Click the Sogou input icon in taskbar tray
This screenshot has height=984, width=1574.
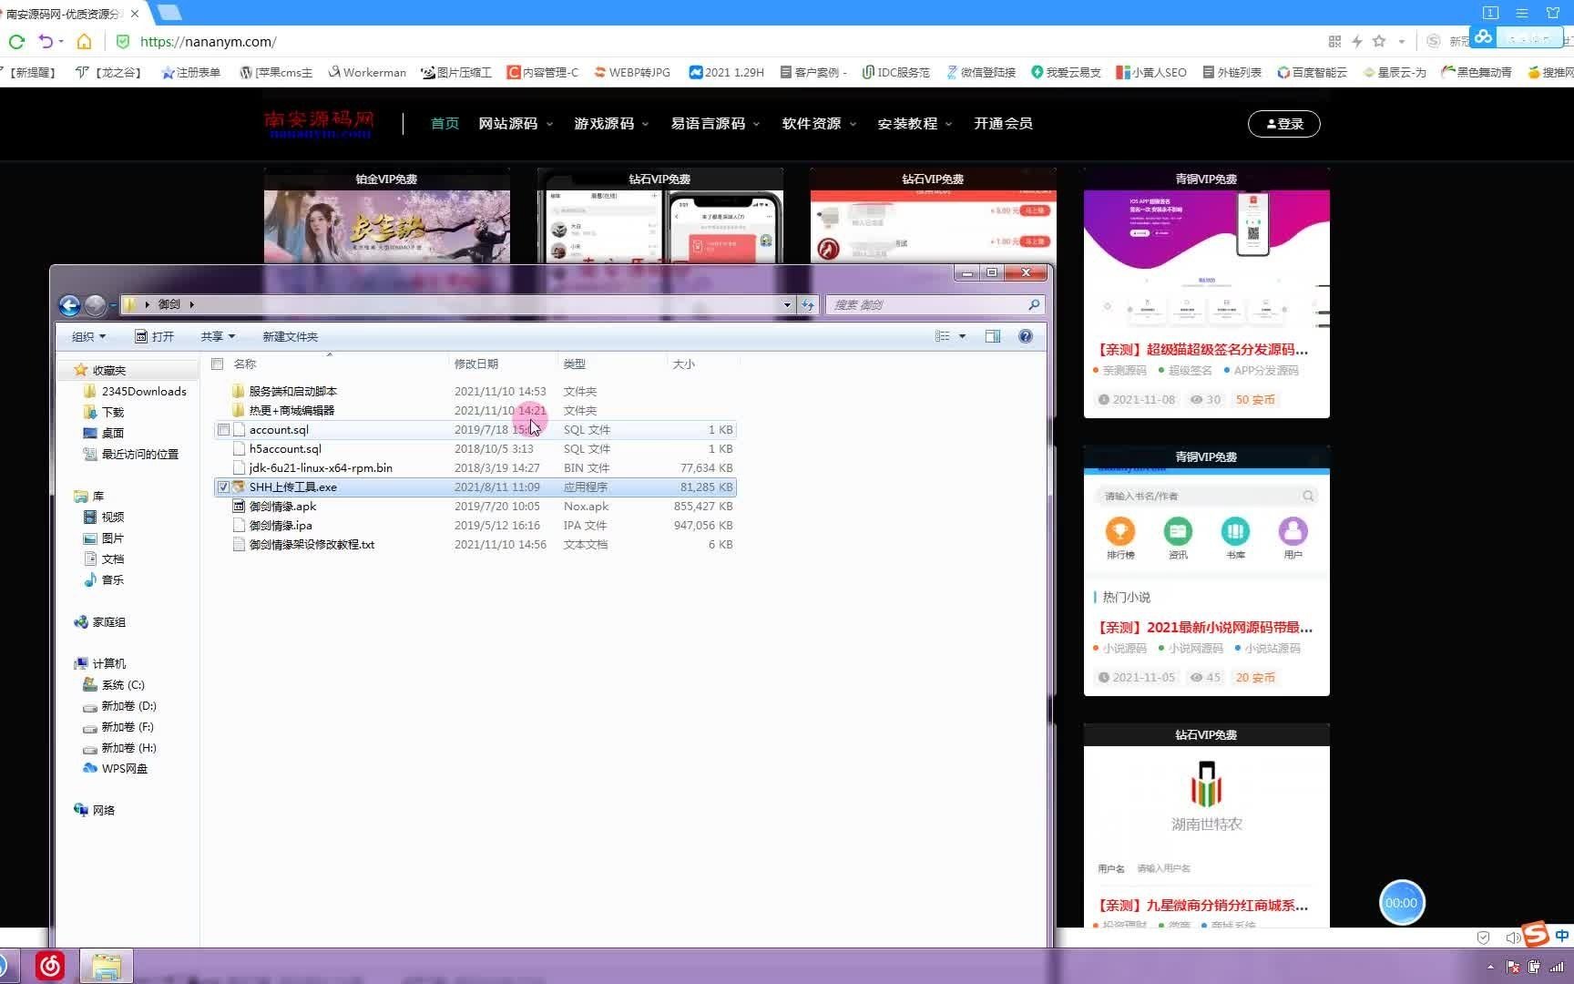click(x=1535, y=935)
